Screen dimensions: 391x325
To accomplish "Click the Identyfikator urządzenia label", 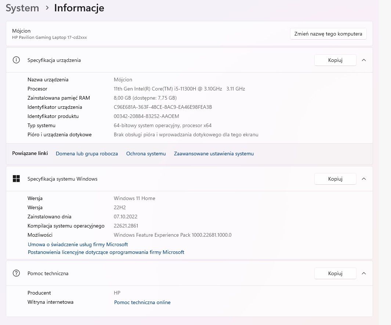I will (x=55, y=107).
